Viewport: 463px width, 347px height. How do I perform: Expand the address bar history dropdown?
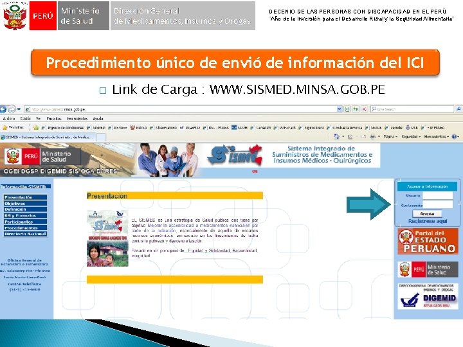click(340, 109)
